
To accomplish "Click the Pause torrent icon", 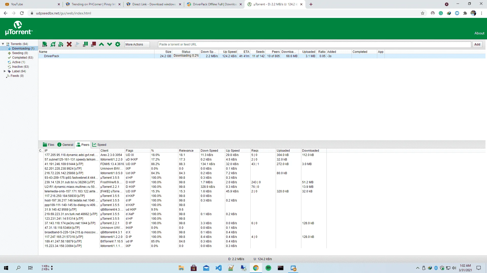I will pos(85,44).
